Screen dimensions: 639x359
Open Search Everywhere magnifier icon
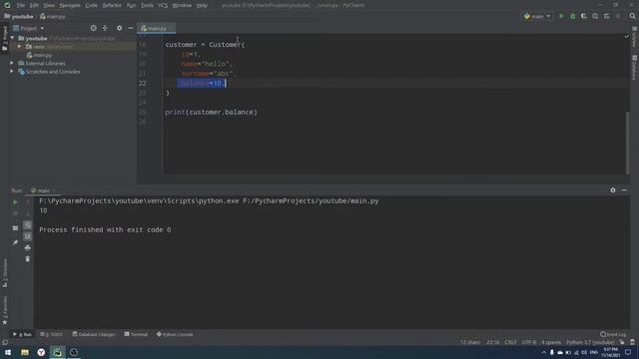[x=632, y=16]
